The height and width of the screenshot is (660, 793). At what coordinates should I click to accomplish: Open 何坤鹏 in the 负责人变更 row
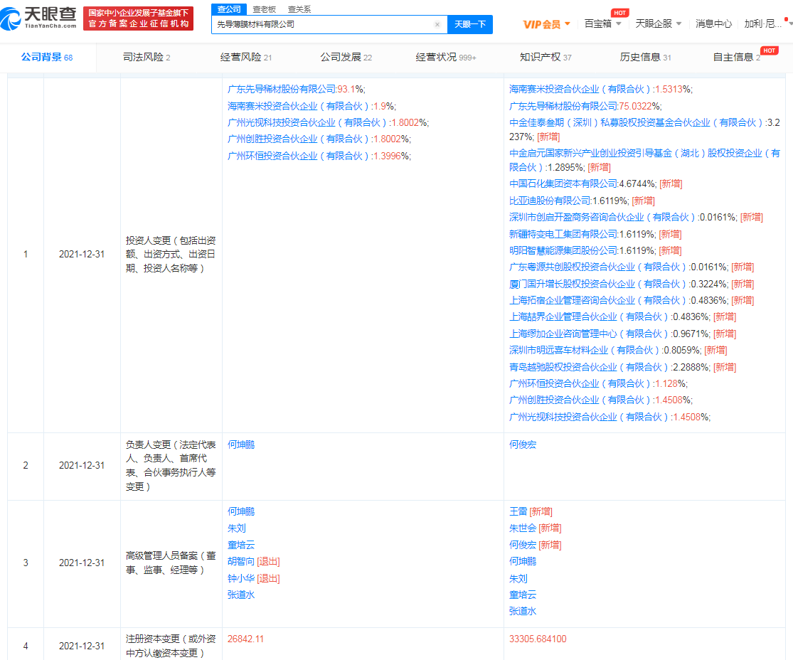(x=241, y=445)
